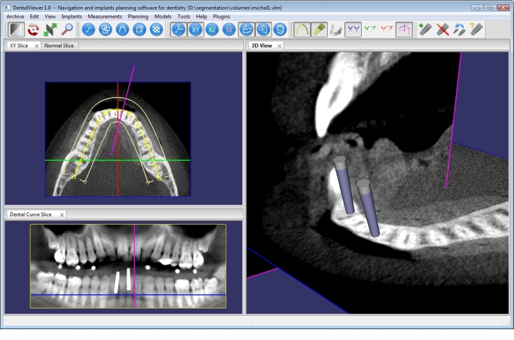The height and width of the screenshot is (340, 514).
Task: Toggle the XY plane display in 3D
Action: [x=353, y=30]
